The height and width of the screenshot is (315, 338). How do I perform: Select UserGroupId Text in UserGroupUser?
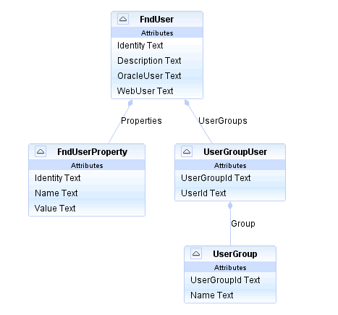[x=230, y=178]
